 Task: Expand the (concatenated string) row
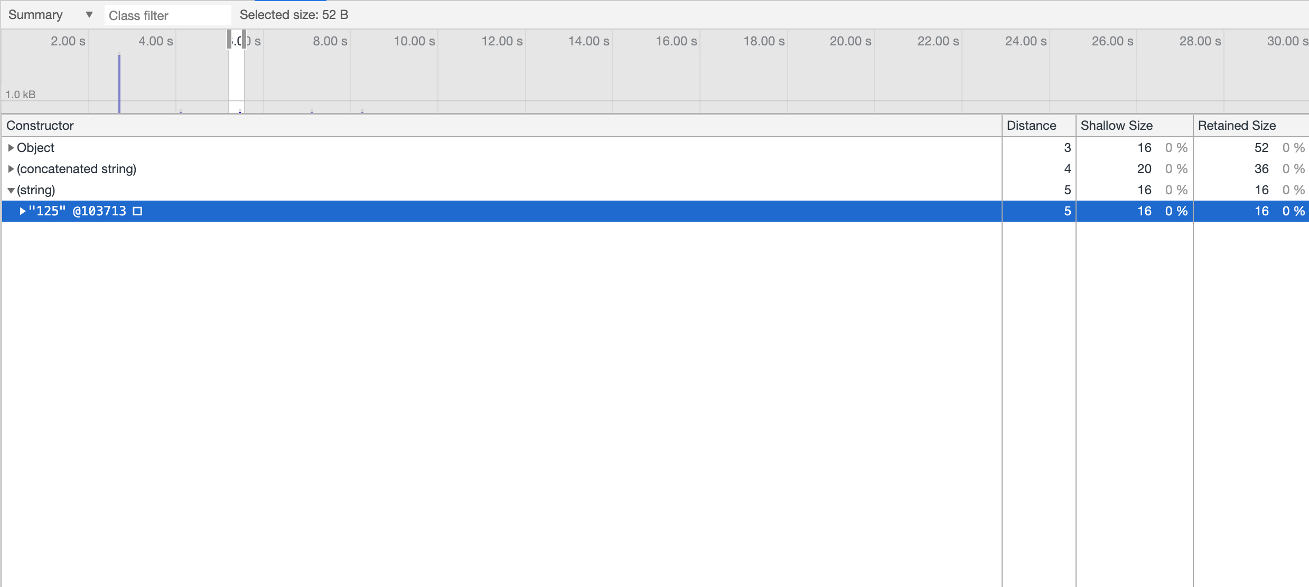click(x=11, y=169)
